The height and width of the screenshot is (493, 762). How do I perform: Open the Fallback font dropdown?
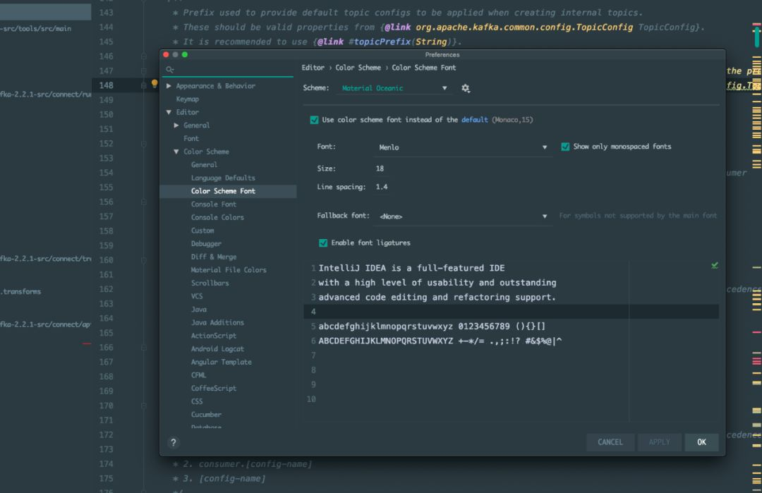point(463,216)
